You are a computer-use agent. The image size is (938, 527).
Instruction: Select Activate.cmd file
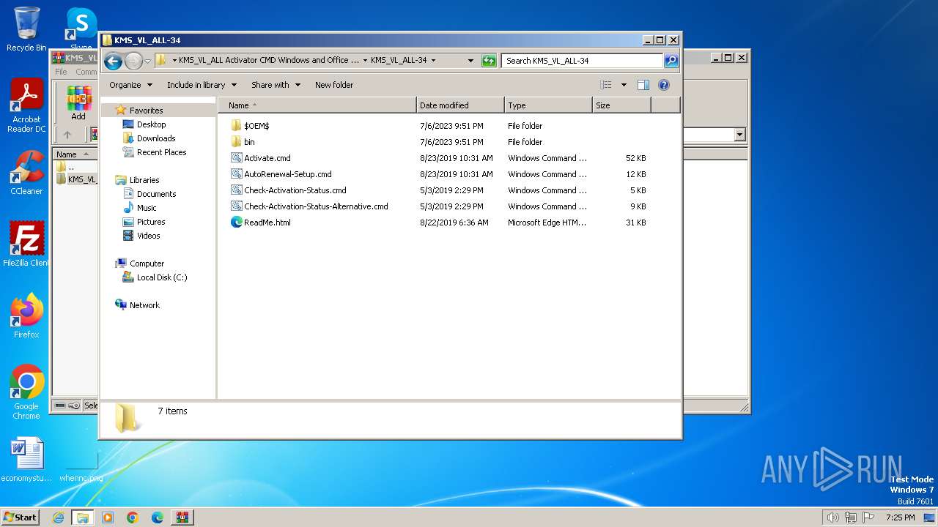coord(267,158)
